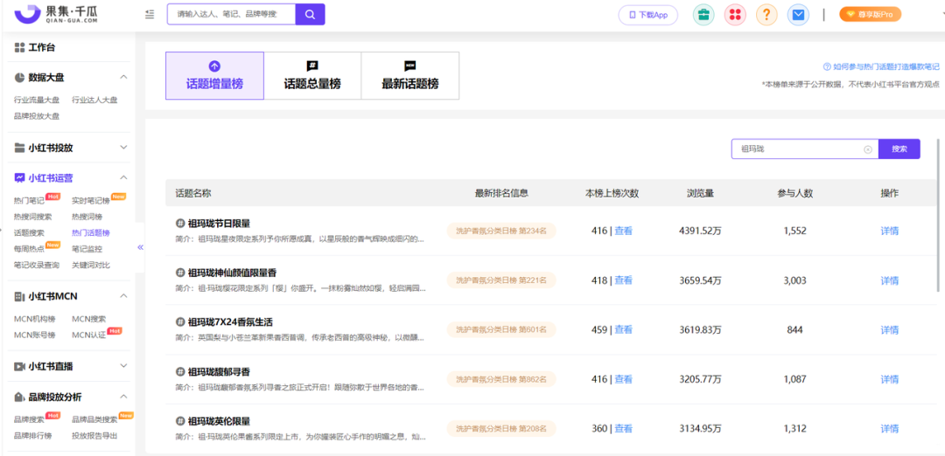This screenshot has height=456, width=945.
Task: Collapse the sidebar menu toggle icon
Action: coord(150,15)
